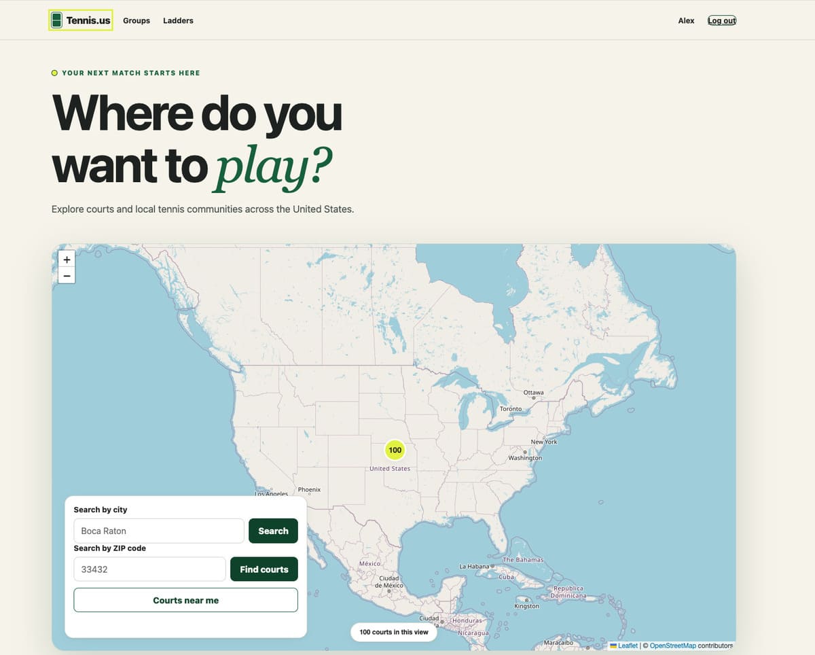
Task: Click the Ciudad de México map label
Action: (x=390, y=581)
